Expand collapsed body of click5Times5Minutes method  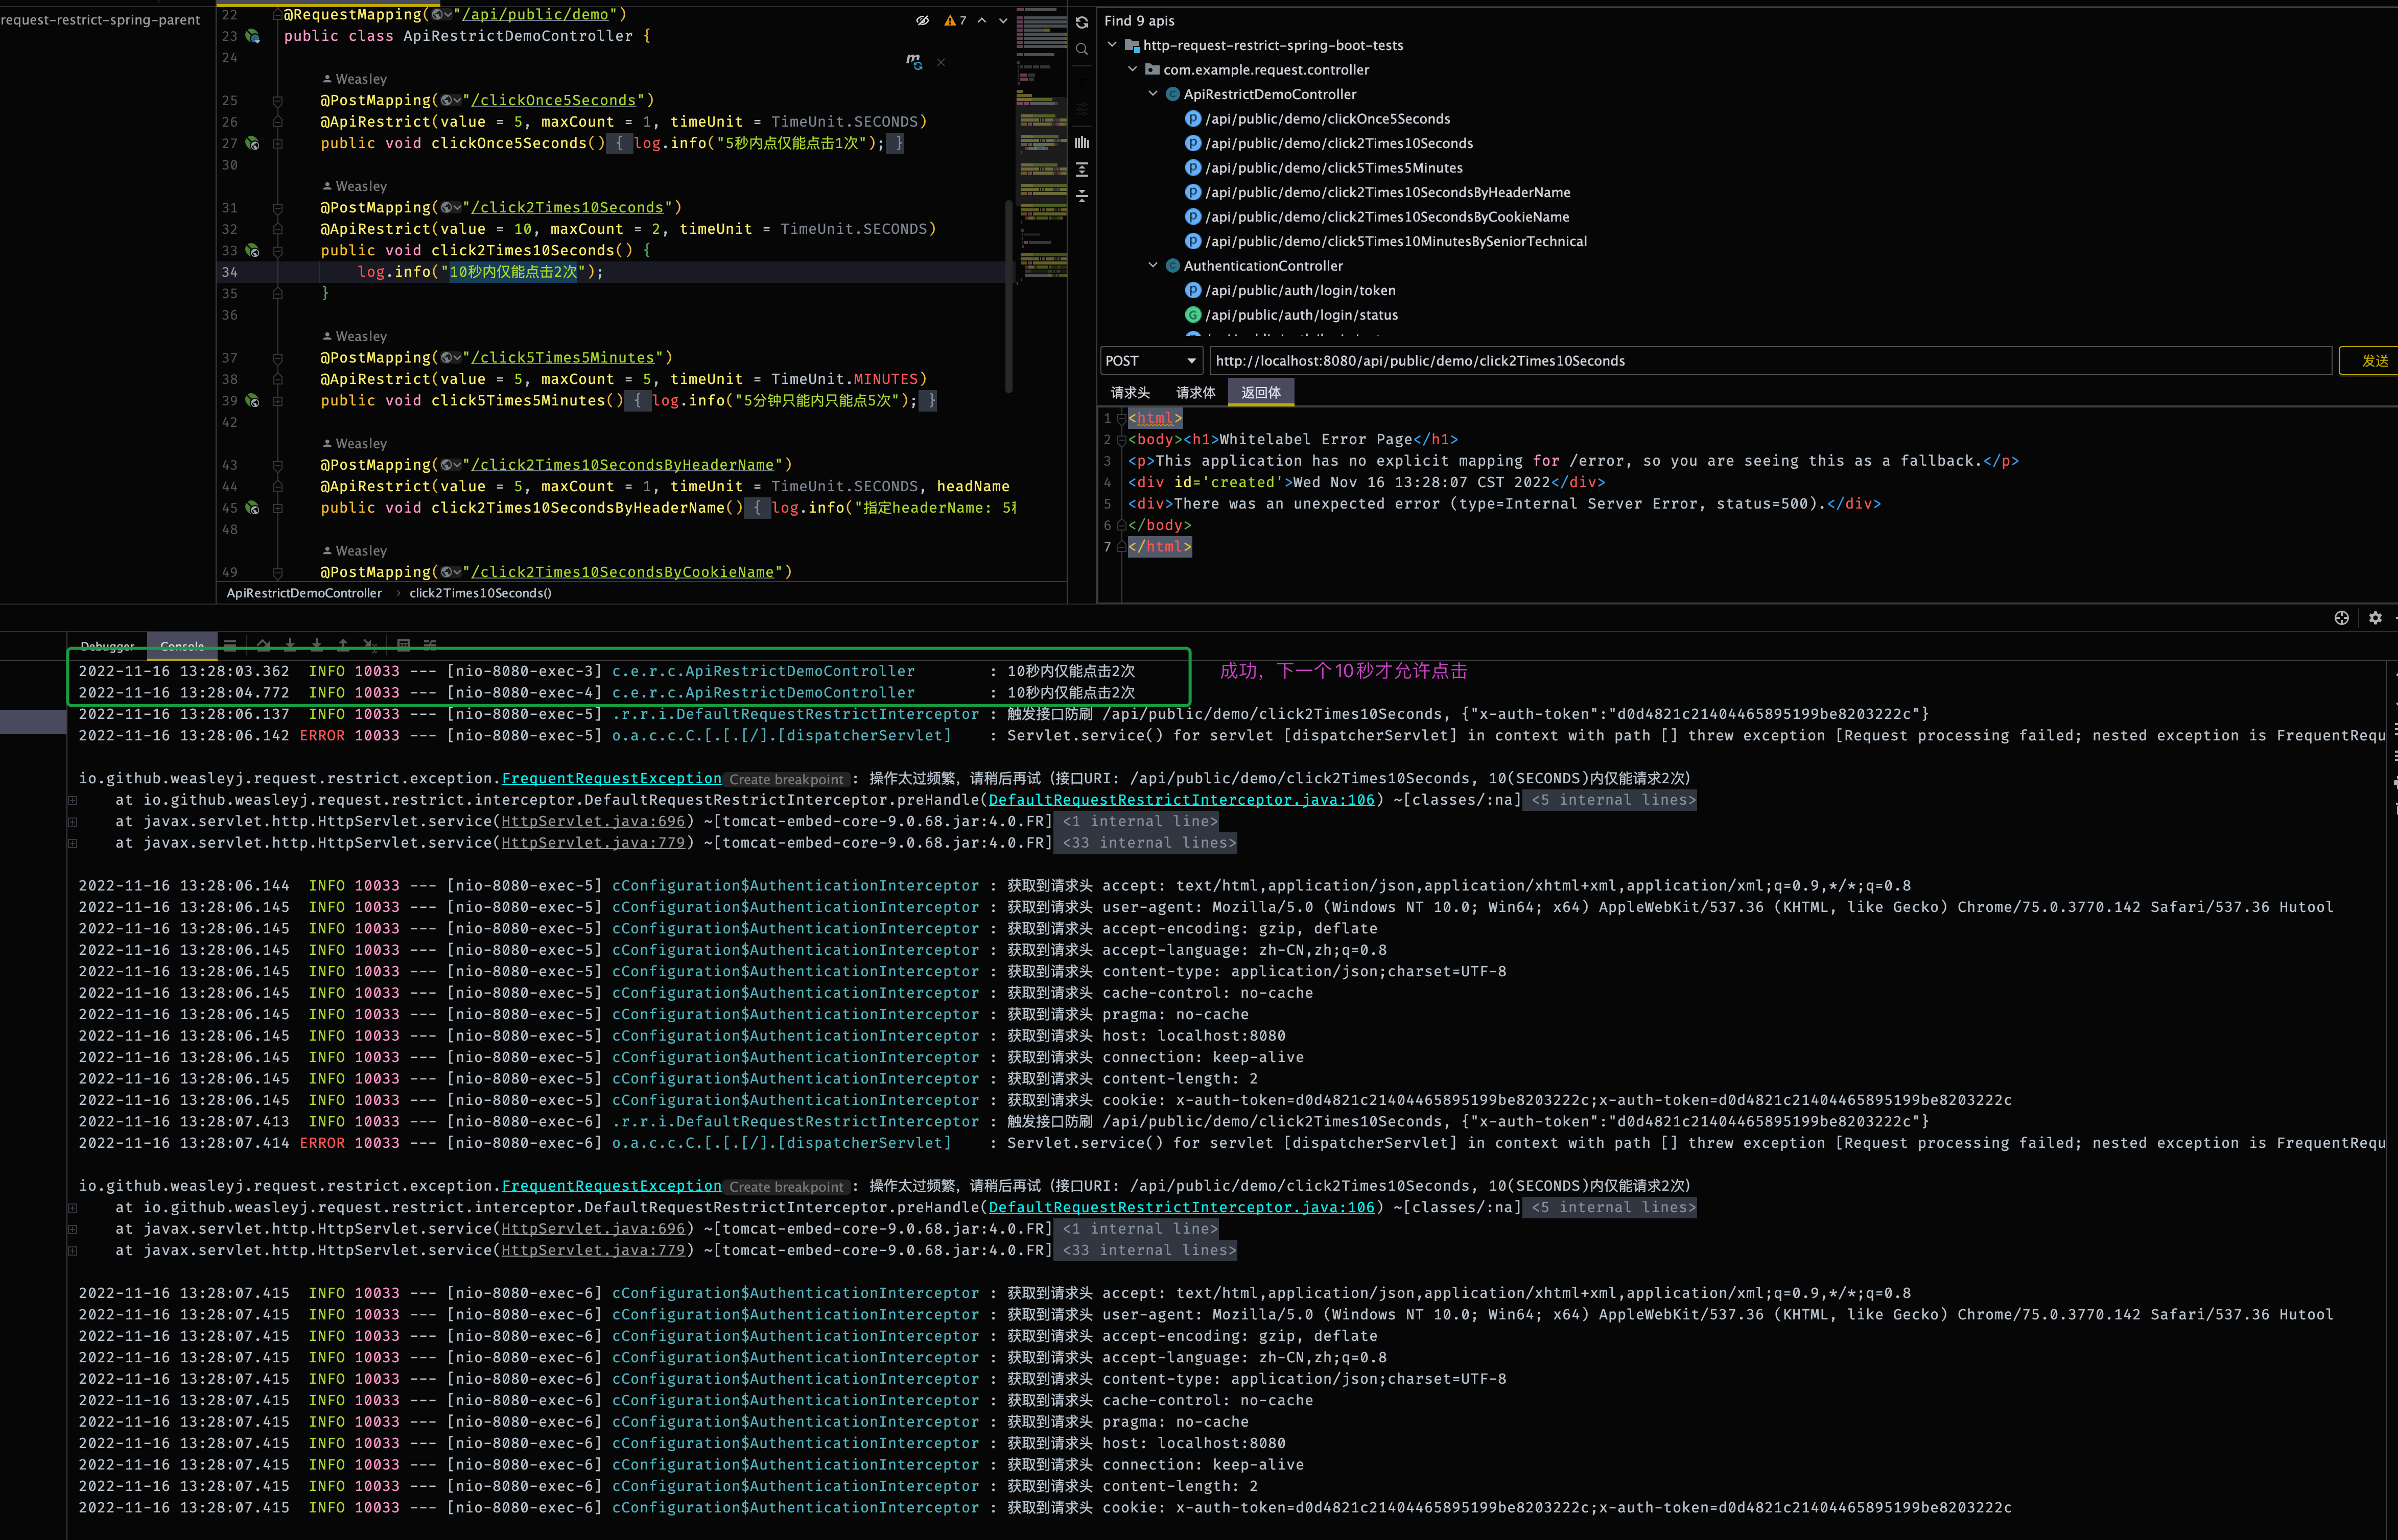coord(637,400)
